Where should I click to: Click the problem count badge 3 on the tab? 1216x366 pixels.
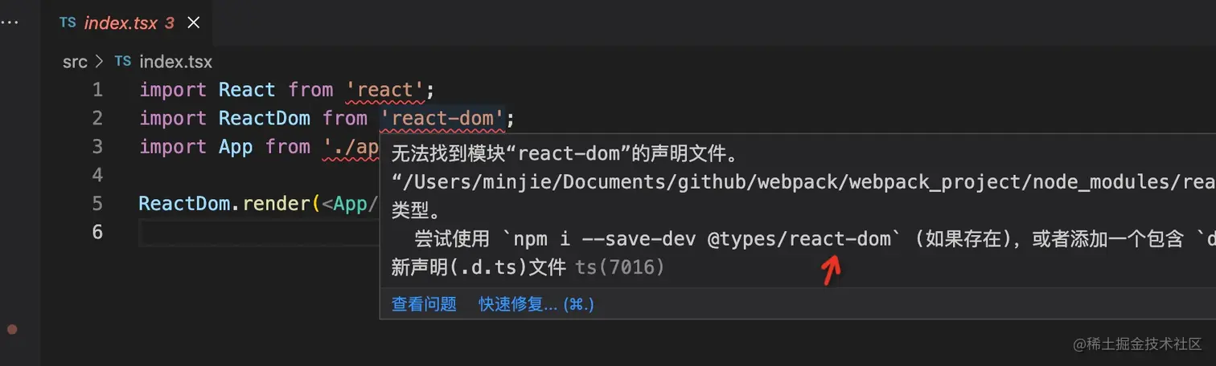point(169,22)
